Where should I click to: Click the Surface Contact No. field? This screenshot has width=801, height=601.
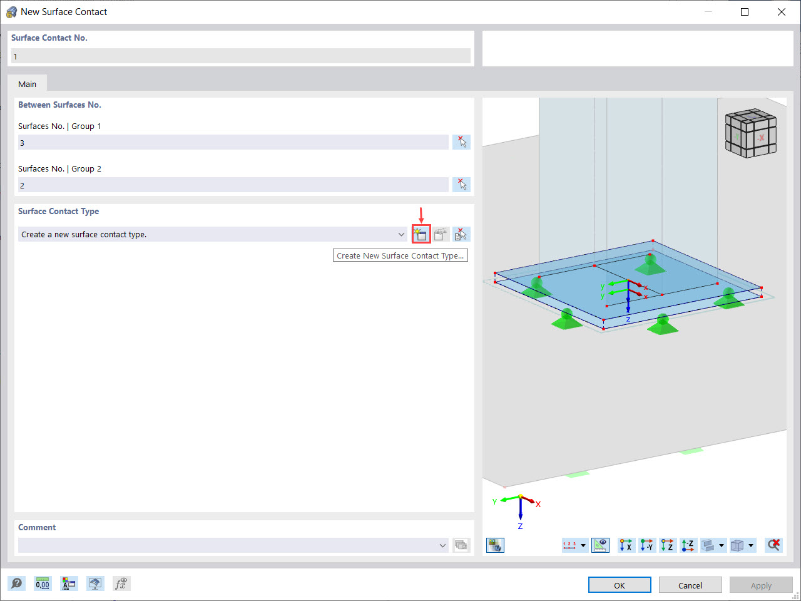pyautogui.click(x=241, y=56)
